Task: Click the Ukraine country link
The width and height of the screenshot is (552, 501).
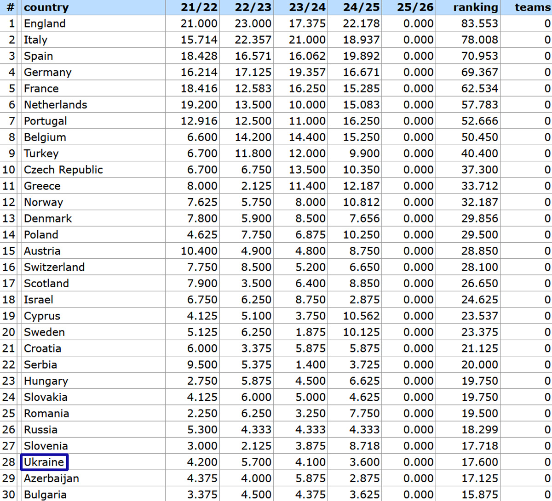Action: pyautogui.click(x=44, y=462)
